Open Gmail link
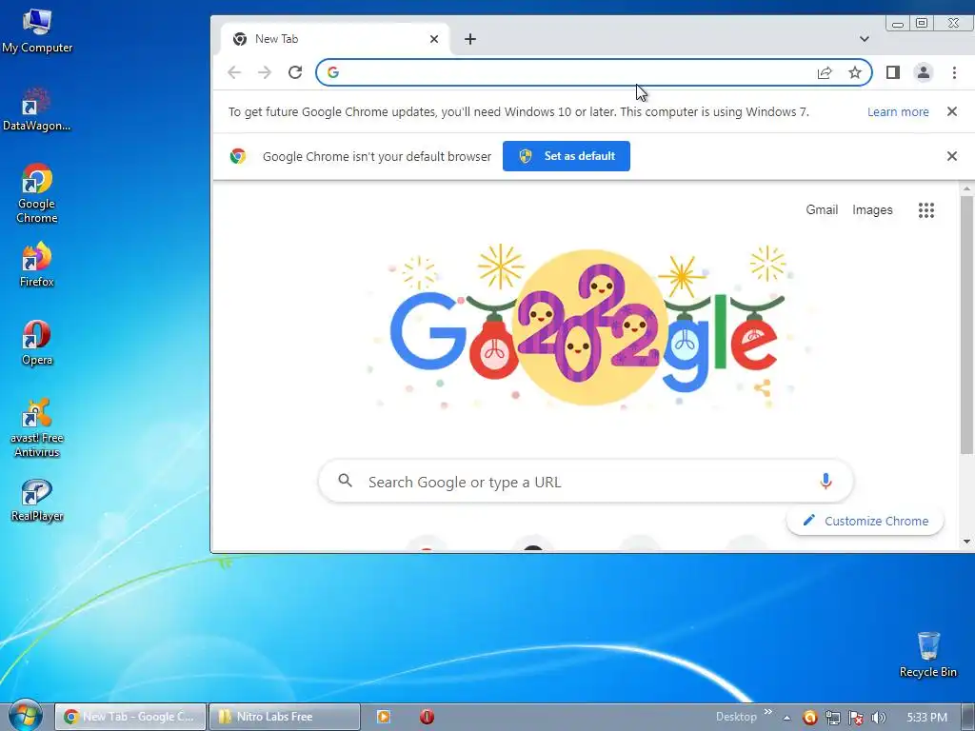The image size is (975, 731). click(x=822, y=210)
